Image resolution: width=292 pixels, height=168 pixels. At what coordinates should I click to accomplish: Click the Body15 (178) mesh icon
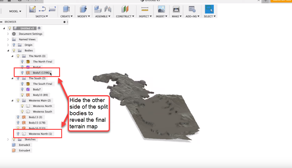(24, 123)
